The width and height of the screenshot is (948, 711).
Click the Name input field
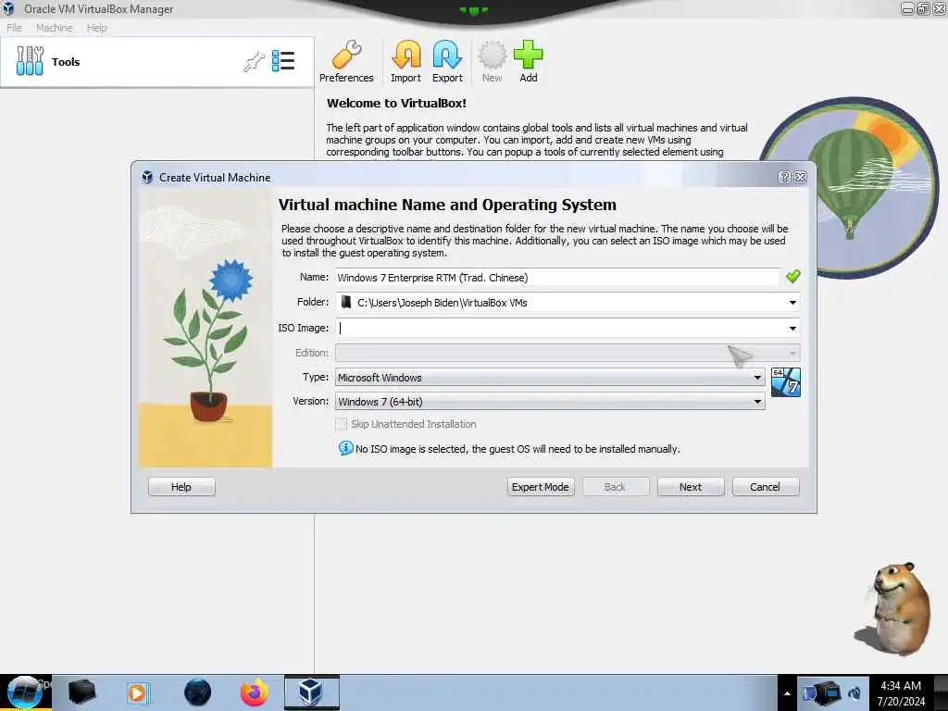(557, 278)
